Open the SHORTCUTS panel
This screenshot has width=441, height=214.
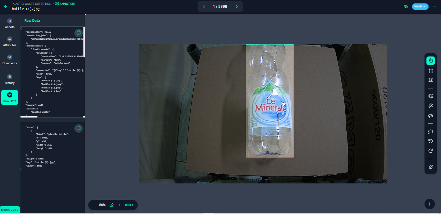click(x=10, y=210)
